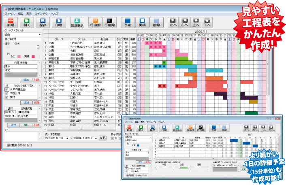Print the chart with the 印刷 icon
The height and width of the screenshot is (185, 286).
click(x=59, y=21)
